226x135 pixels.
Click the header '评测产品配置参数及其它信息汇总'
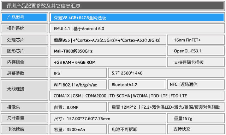(x=113, y=6)
